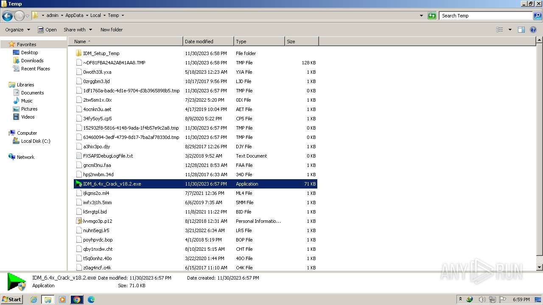Launch Google Chrome from taskbar
The width and height of the screenshot is (543, 305).
(77, 299)
